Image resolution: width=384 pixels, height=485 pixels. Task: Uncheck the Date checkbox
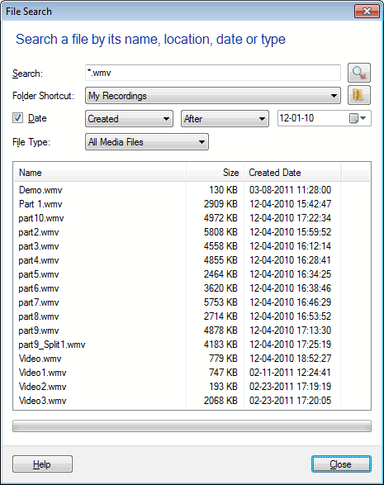click(x=17, y=118)
